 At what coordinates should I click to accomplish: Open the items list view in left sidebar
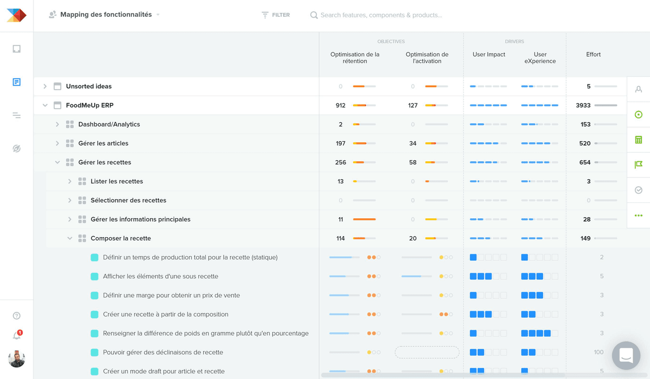(16, 82)
